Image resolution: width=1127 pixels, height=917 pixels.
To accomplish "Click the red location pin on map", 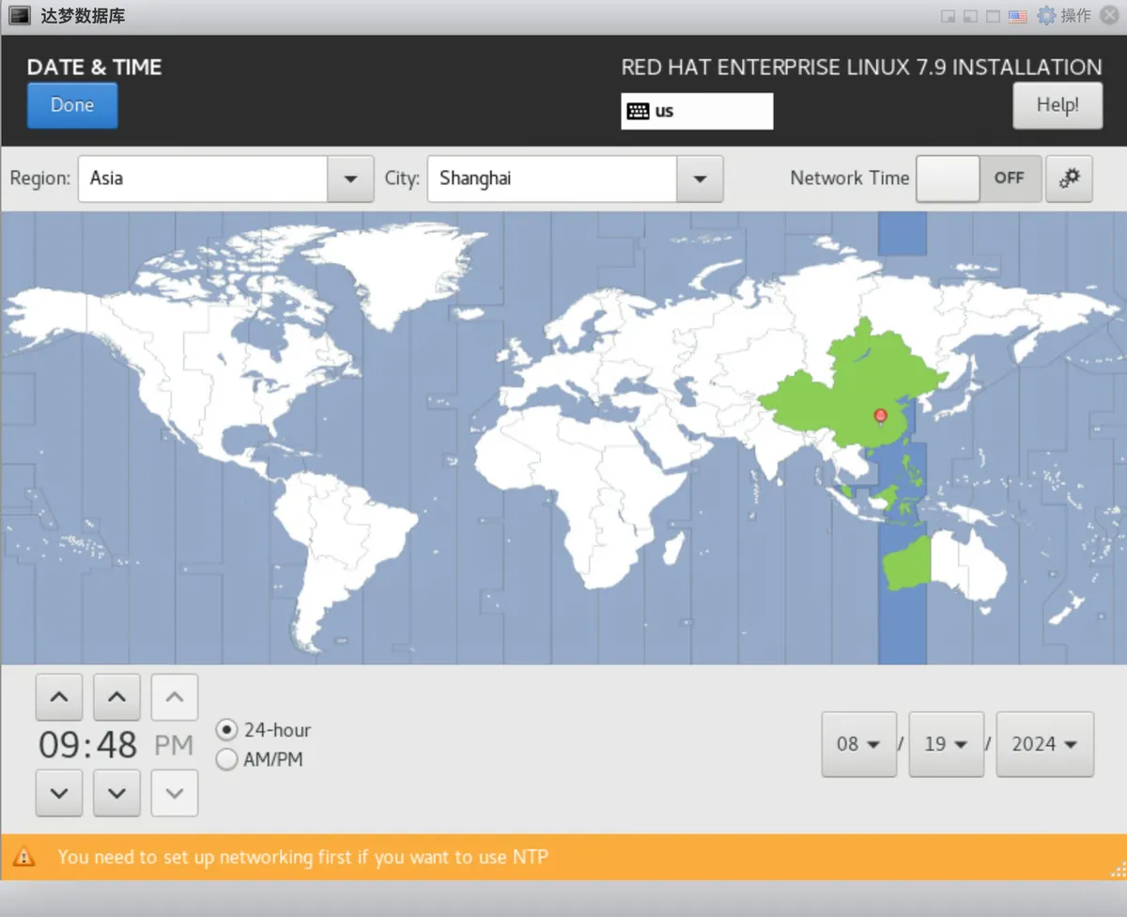I will pos(880,415).
